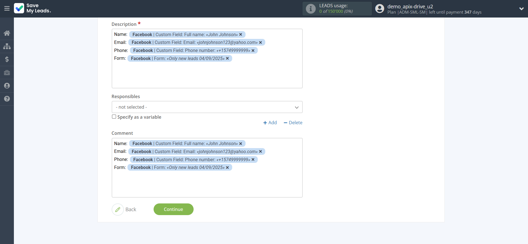Click Delete link under Responsibles
Screen dimensions: 528x244
[293, 123]
